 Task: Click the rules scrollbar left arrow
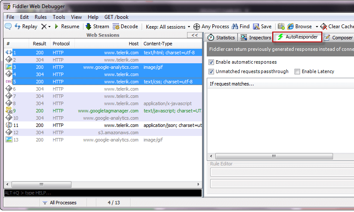coord(211,156)
